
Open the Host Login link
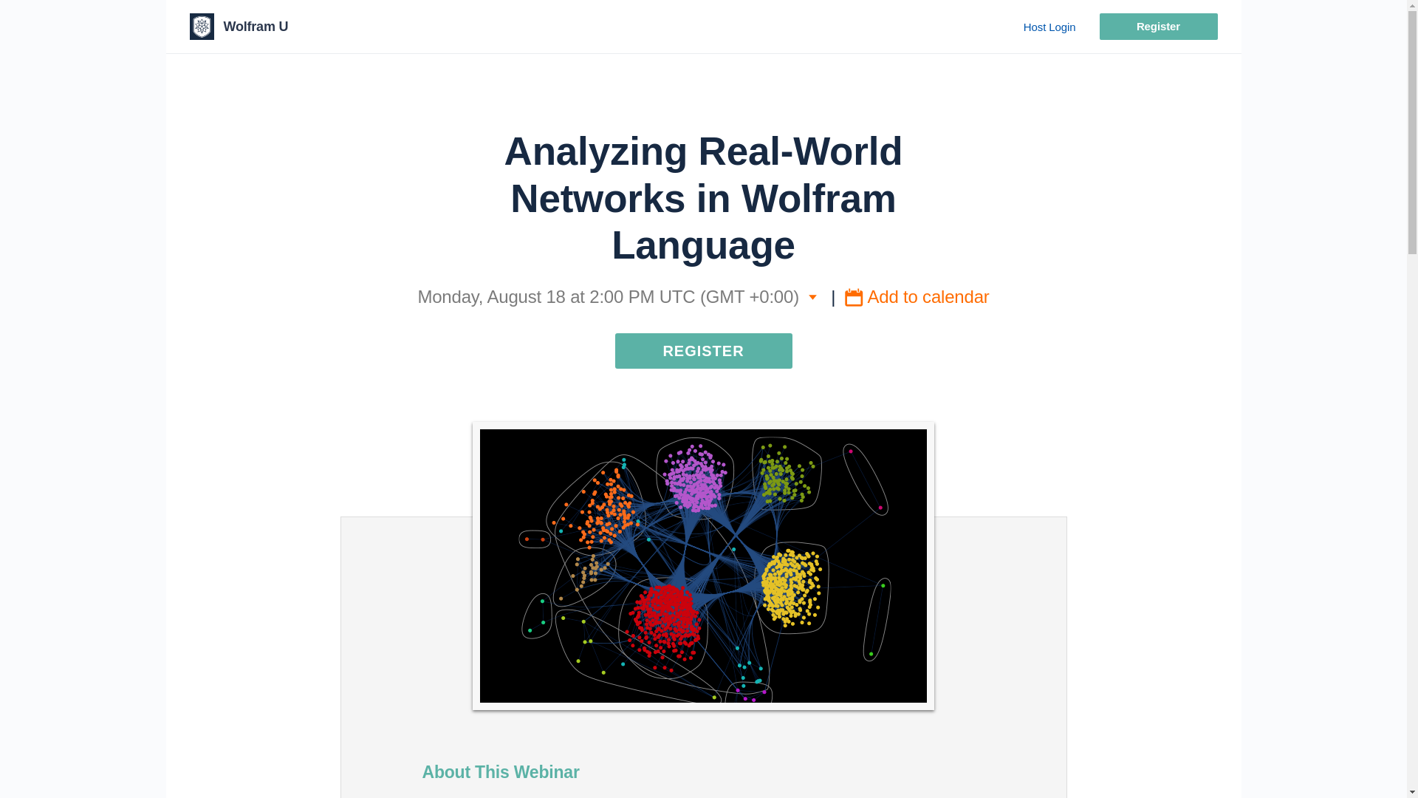[1049, 27]
